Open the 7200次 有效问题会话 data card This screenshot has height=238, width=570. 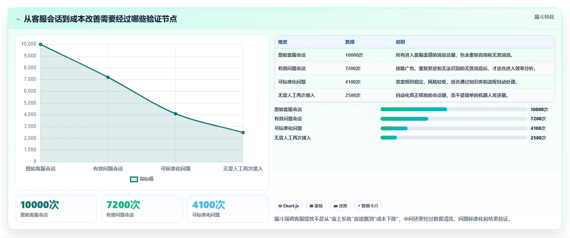[142, 208]
